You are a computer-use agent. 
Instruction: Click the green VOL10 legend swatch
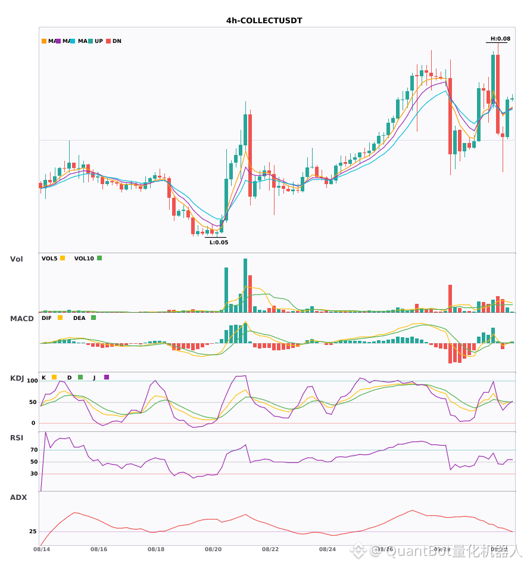coord(99,258)
